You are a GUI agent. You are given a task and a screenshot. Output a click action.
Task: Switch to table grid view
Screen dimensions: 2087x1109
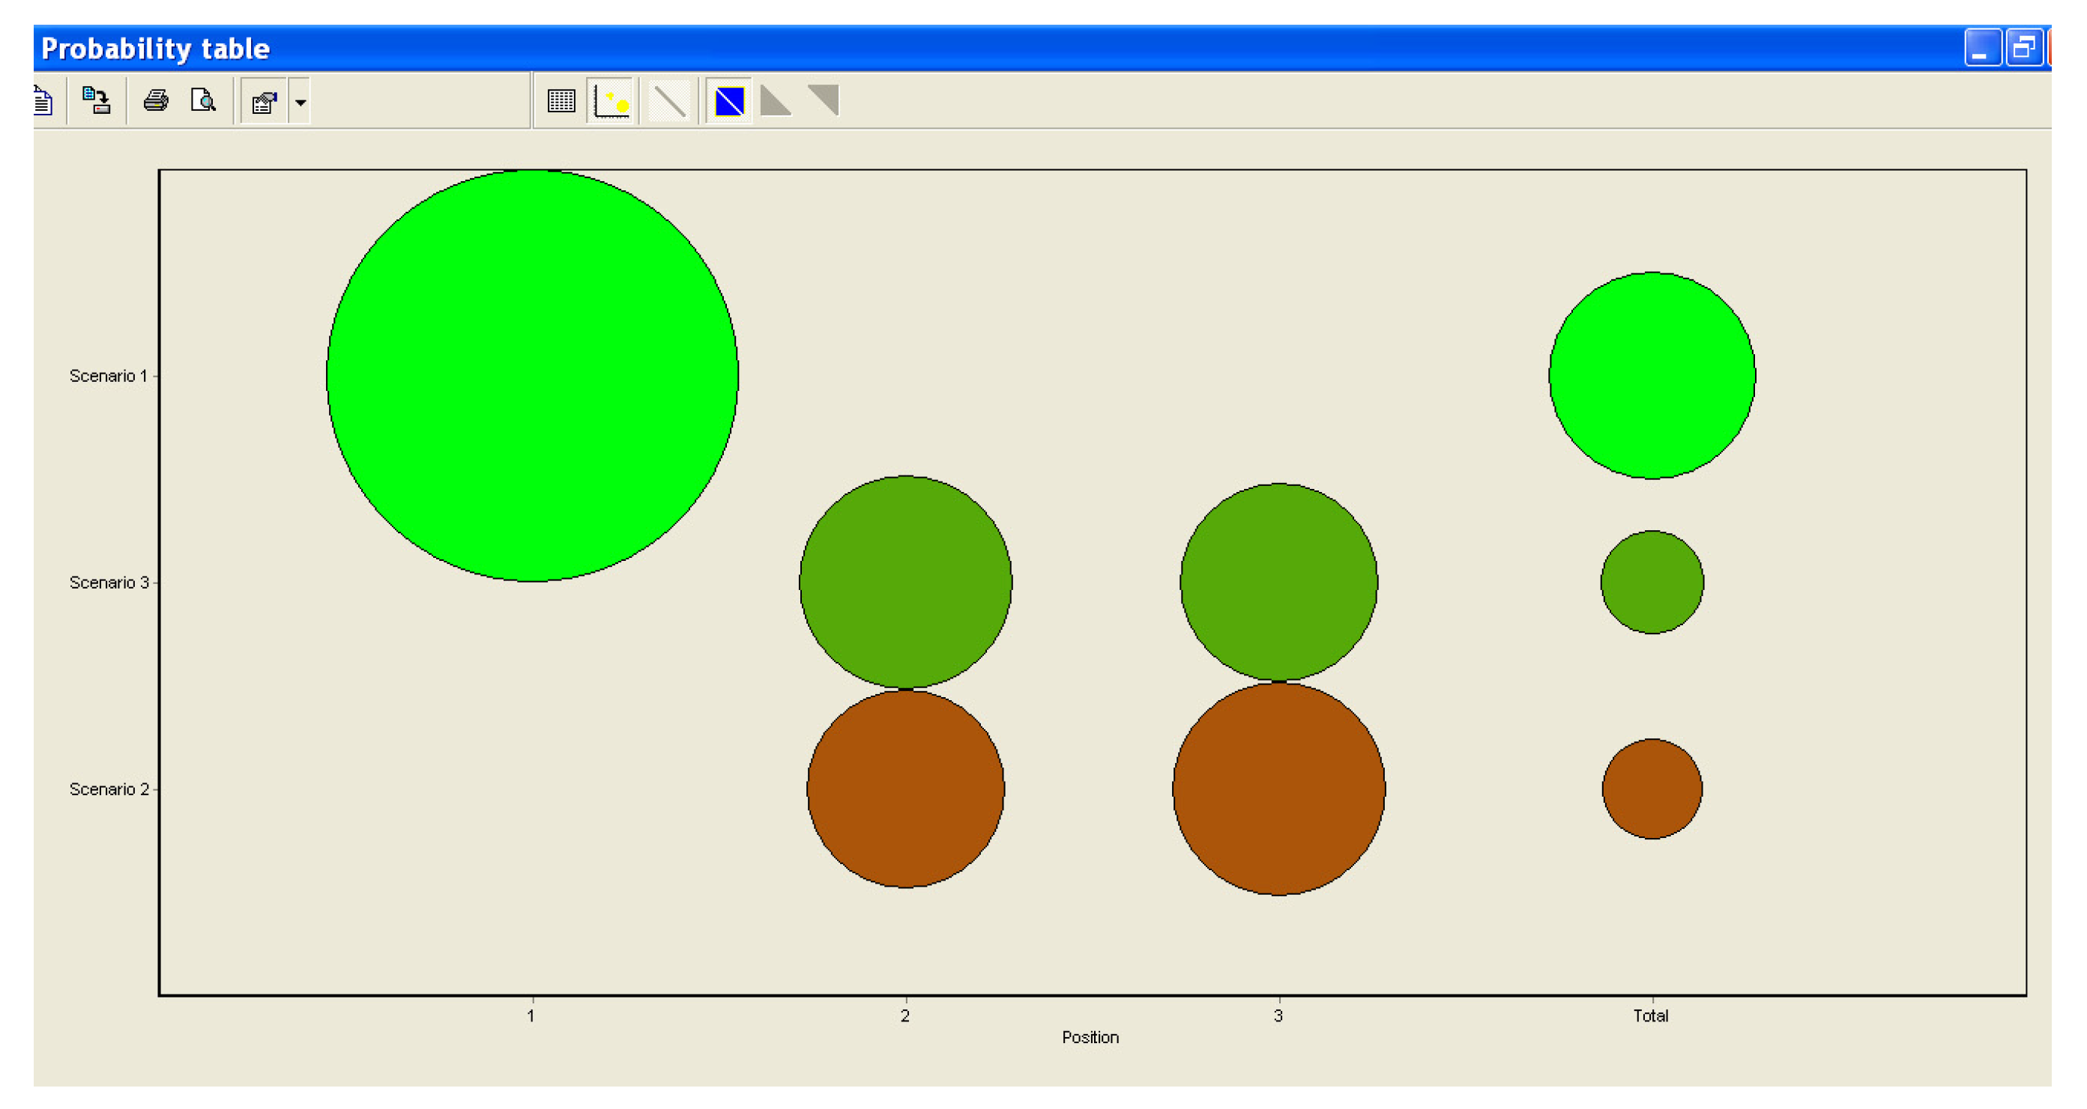tap(561, 101)
